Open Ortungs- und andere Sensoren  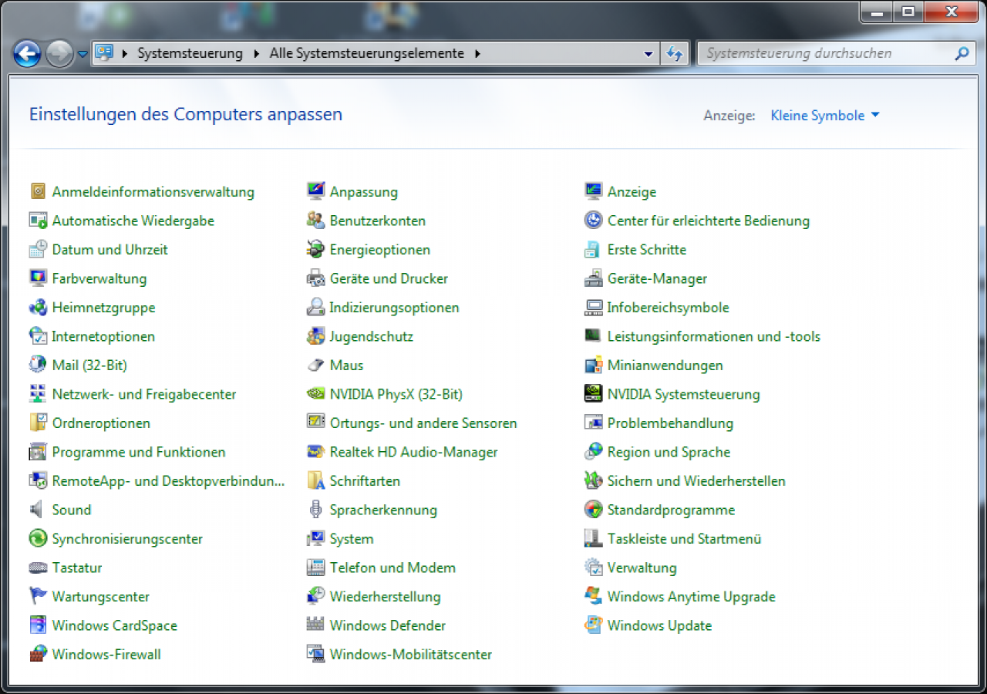[423, 423]
